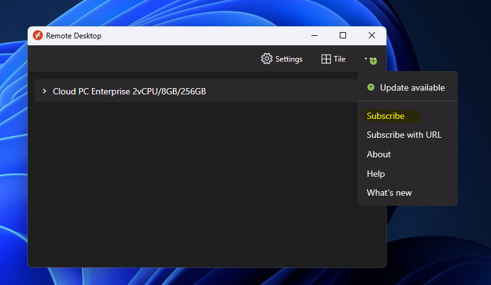Close the Remote Desktop window
Image resolution: width=491 pixels, height=285 pixels.
[372, 35]
